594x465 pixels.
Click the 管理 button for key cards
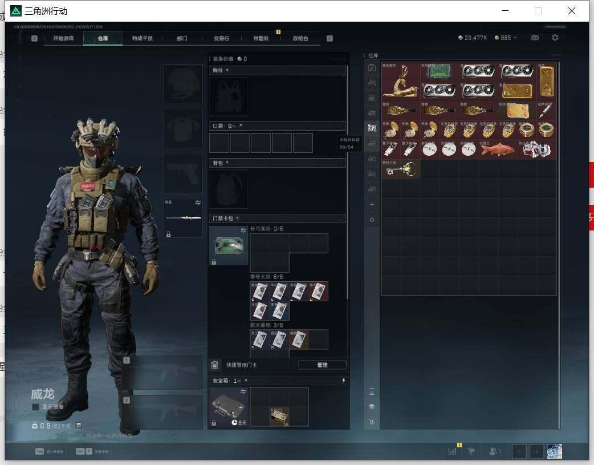(x=322, y=365)
